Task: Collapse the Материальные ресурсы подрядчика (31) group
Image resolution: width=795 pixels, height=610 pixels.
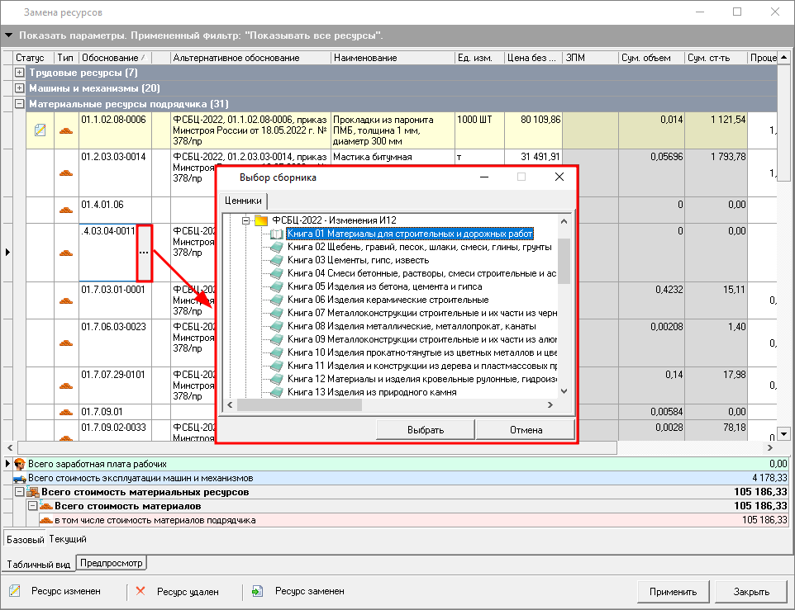Action: (x=20, y=104)
